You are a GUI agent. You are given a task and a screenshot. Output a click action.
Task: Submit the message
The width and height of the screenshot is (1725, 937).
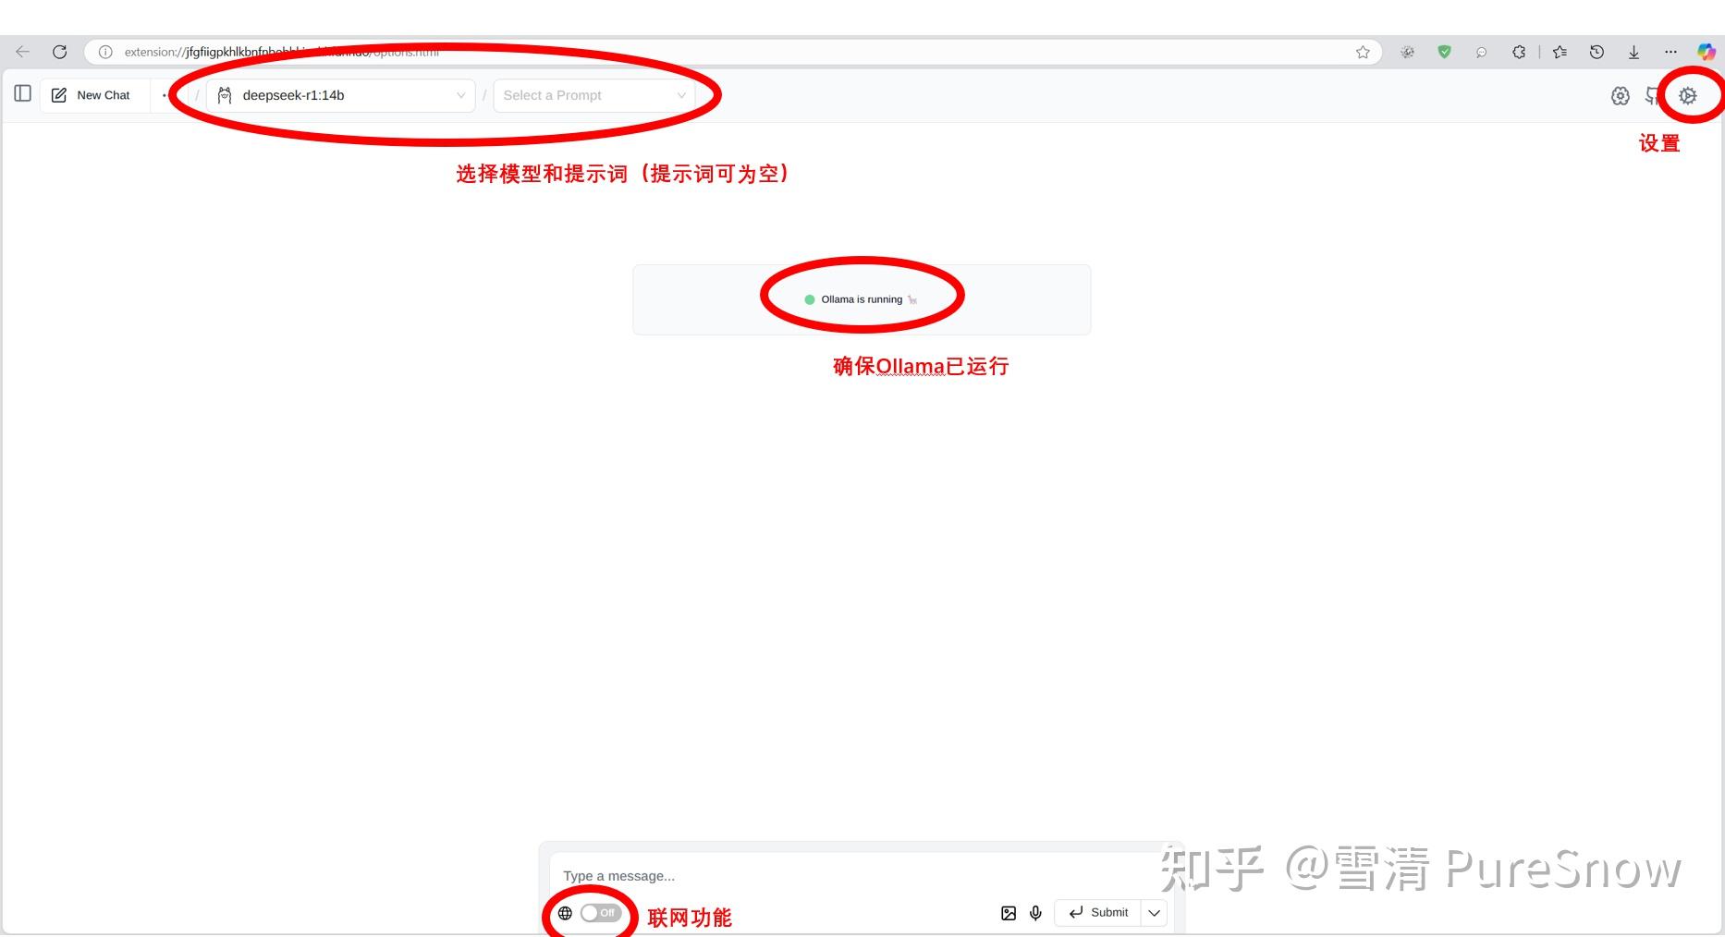coord(1098,913)
